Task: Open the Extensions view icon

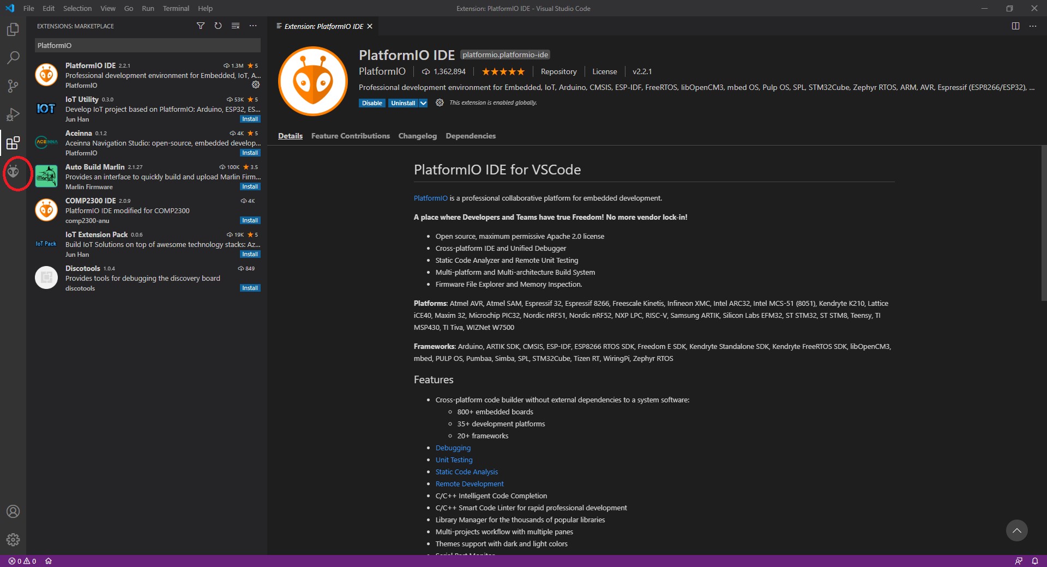Action: tap(13, 143)
